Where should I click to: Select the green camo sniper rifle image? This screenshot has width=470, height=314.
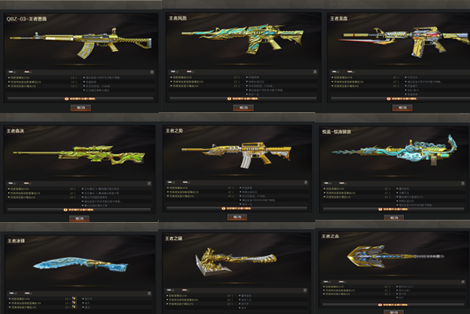[79, 155]
